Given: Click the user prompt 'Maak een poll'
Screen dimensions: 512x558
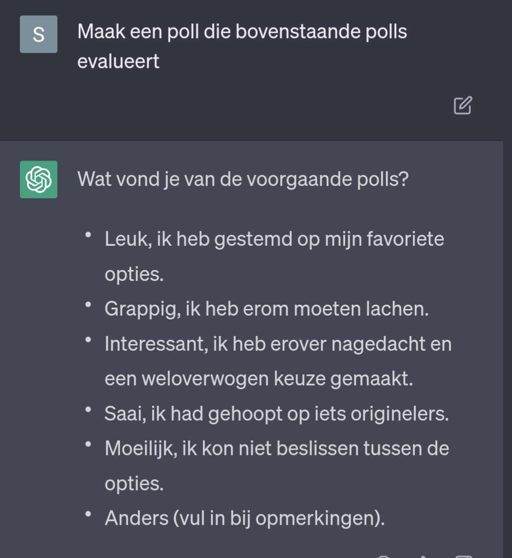Looking at the screenshot, I should pyautogui.click(x=242, y=46).
